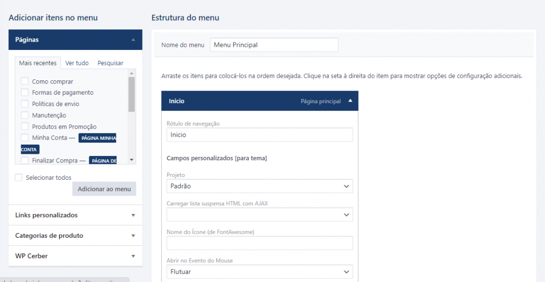Click the Adicionar ao menu button
This screenshot has height=282, width=545.
[104, 189]
